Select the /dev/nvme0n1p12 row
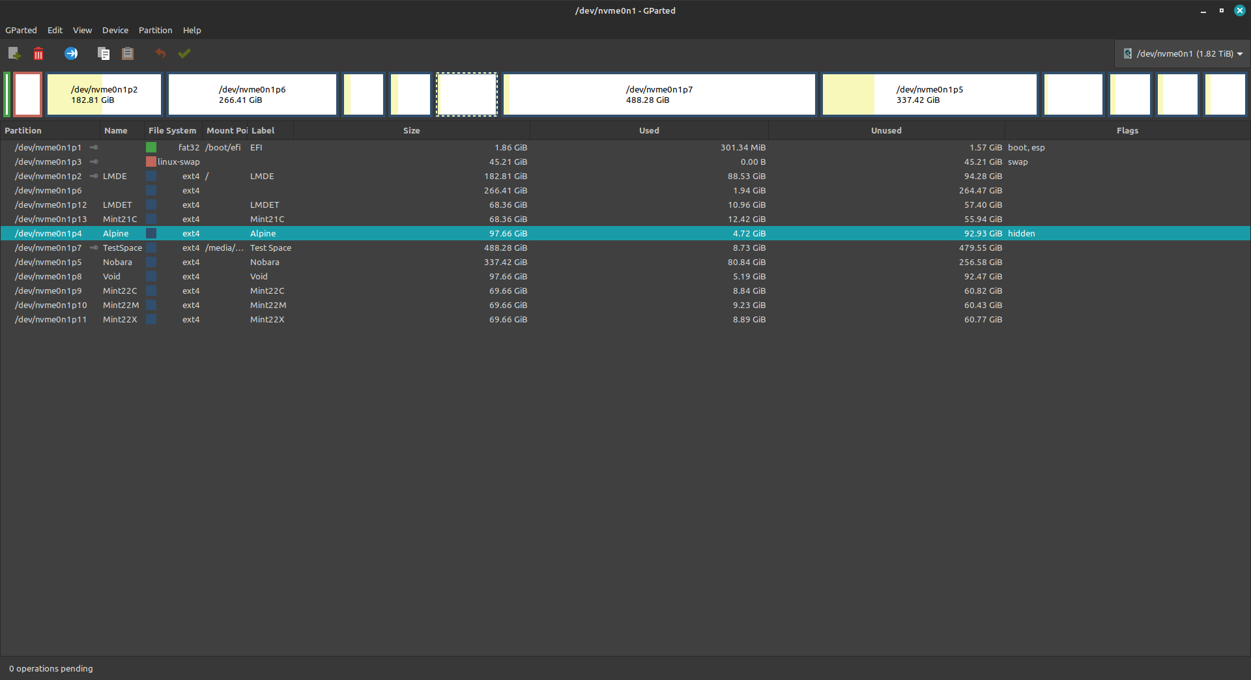The width and height of the screenshot is (1251, 680). (x=625, y=205)
